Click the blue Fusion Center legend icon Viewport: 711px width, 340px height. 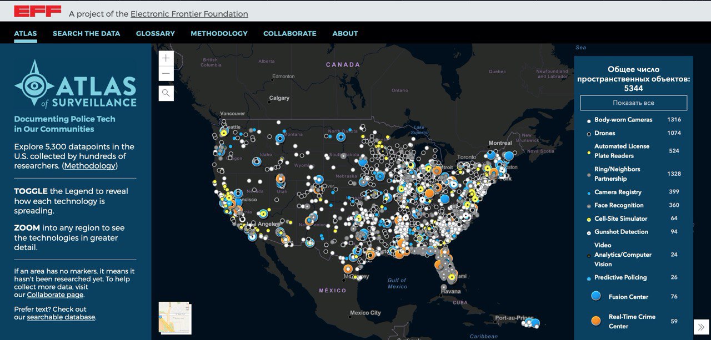tap(596, 297)
